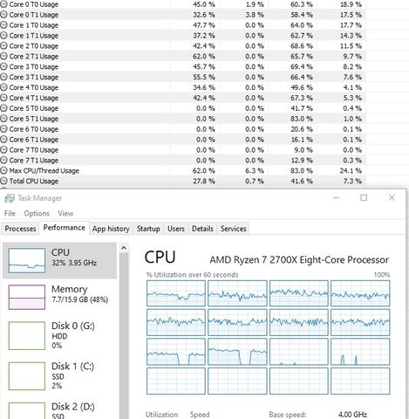The height and width of the screenshot is (419, 409).
Task: Click the sidebar scroll up arrow
Action: [124, 248]
